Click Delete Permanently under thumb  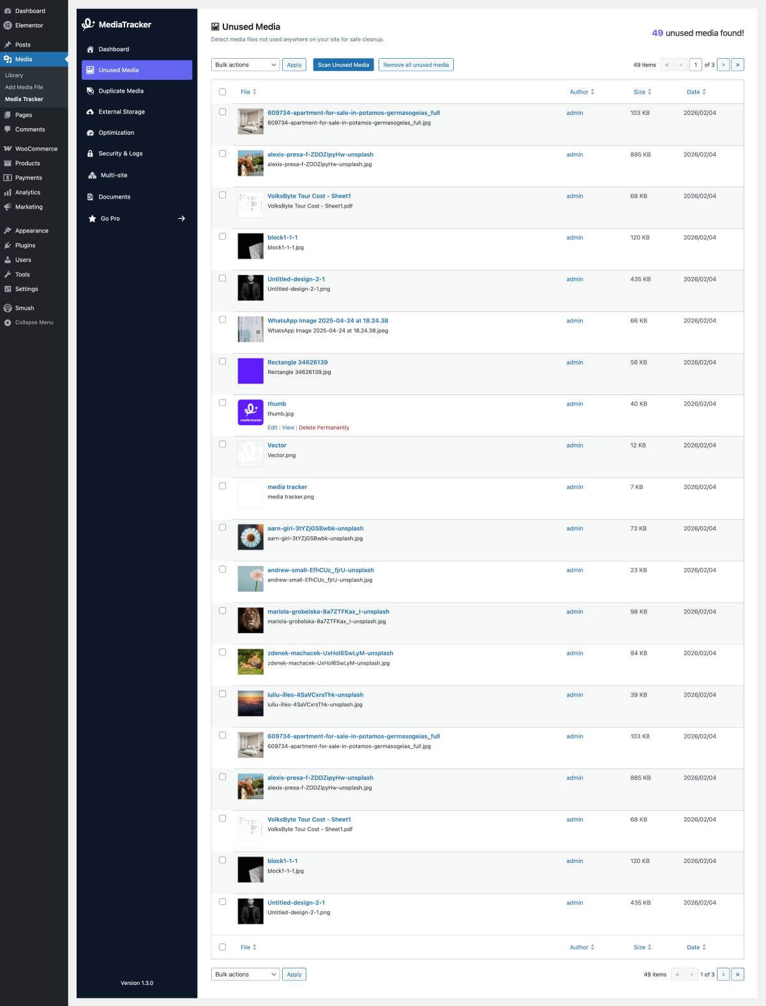[x=324, y=428]
